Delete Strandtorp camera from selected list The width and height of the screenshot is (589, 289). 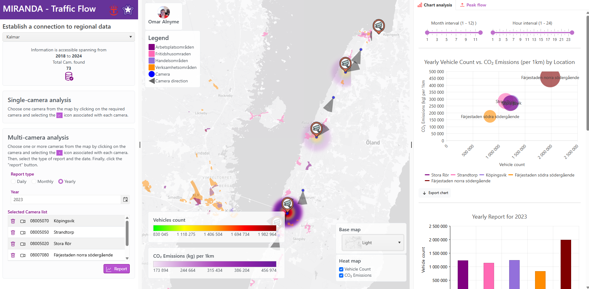[x=13, y=232]
